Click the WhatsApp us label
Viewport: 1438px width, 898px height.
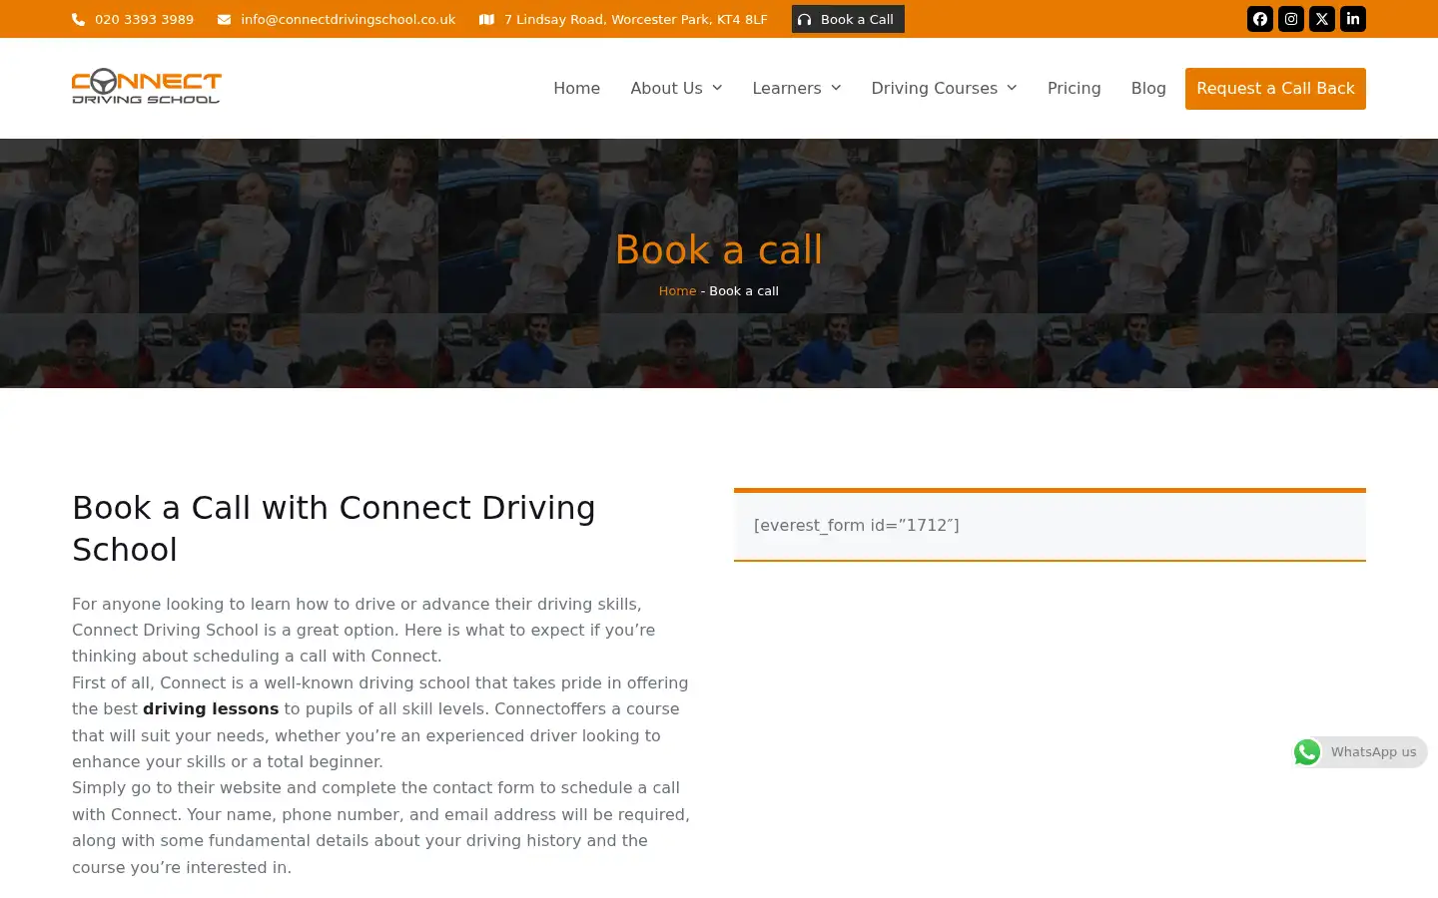[x=1373, y=752]
